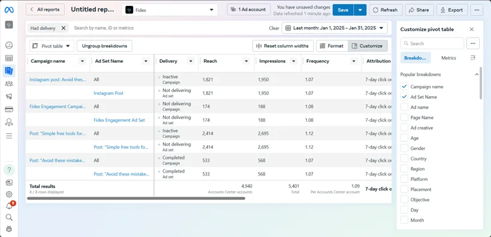Click the panel vertical scrollbar

pos(481,83)
